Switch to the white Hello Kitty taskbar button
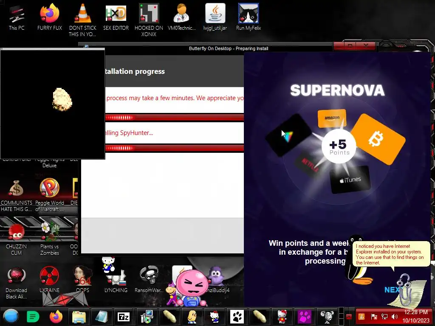 pos(214,316)
